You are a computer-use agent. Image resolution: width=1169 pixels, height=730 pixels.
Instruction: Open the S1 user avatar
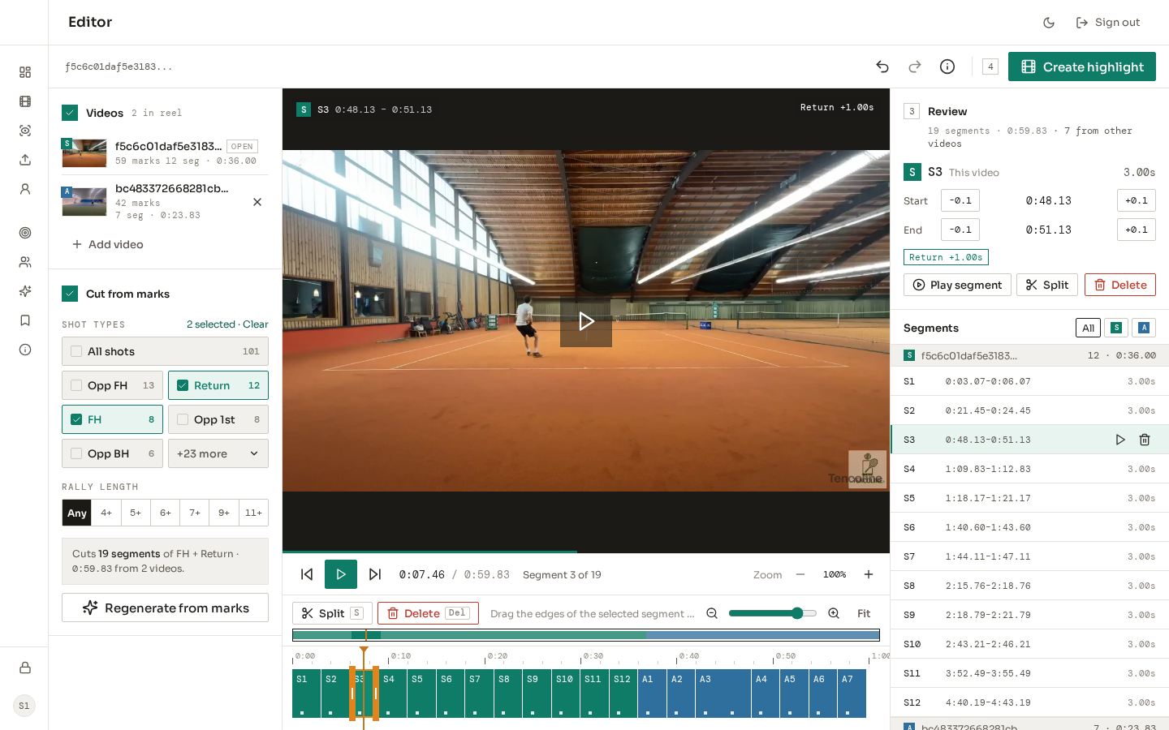pyautogui.click(x=24, y=706)
